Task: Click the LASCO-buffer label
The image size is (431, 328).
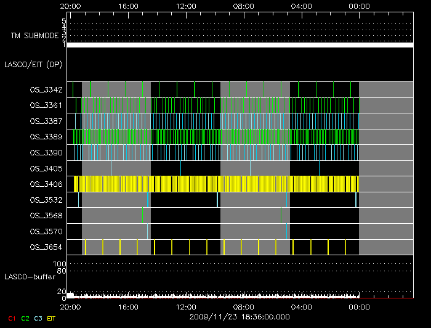Action: (31, 277)
